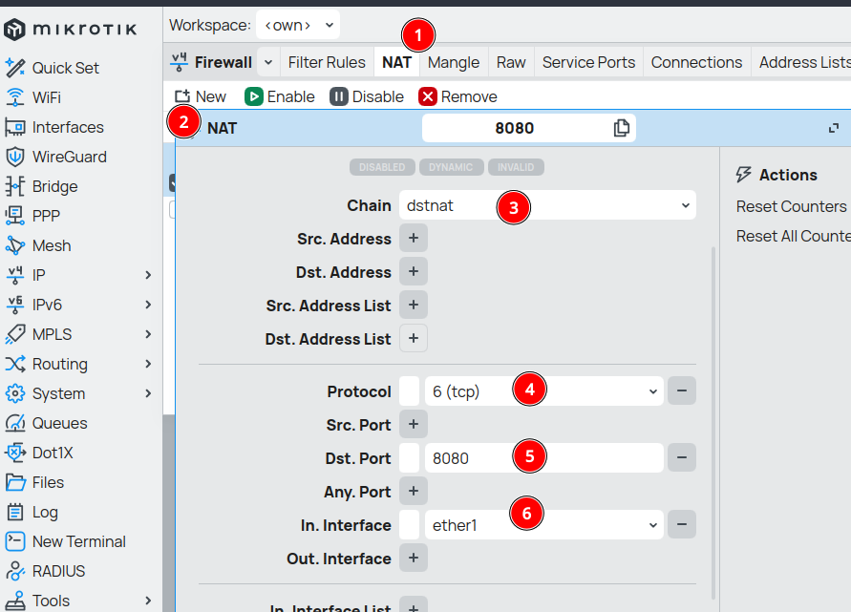
Task: Click the copy icon next to 8080
Action: click(x=622, y=128)
